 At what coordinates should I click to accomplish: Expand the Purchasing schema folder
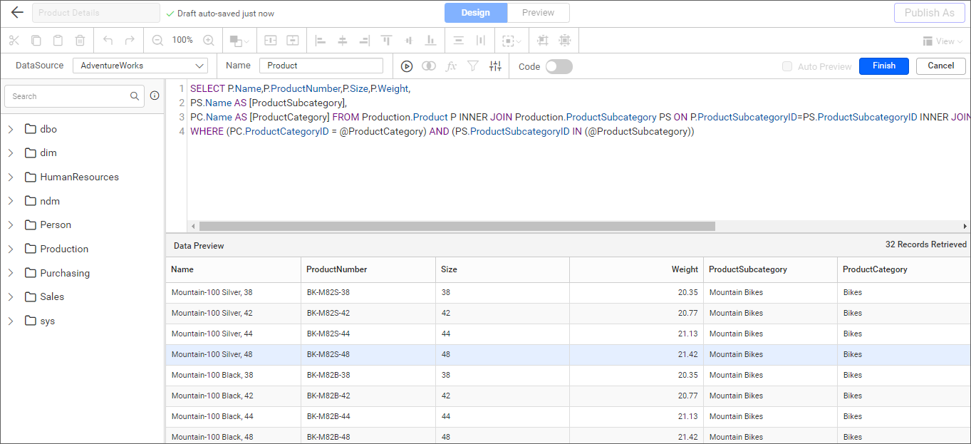click(x=11, y=273)
